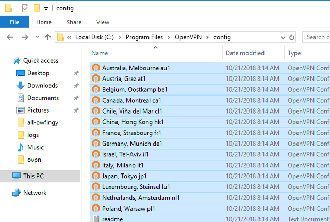Click the Austria, Graz at1 OpenVPN icon

pyautogui.click(x=96, y=78)
